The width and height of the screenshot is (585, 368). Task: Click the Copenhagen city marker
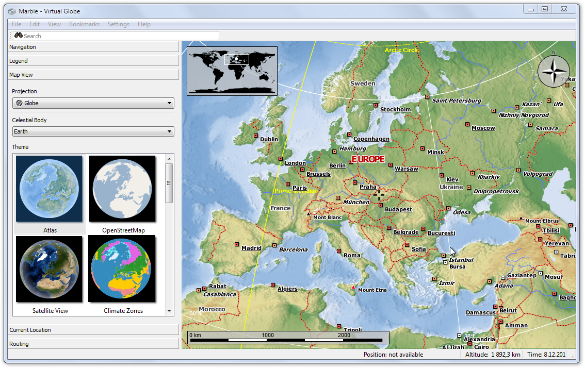click(349, 135)
